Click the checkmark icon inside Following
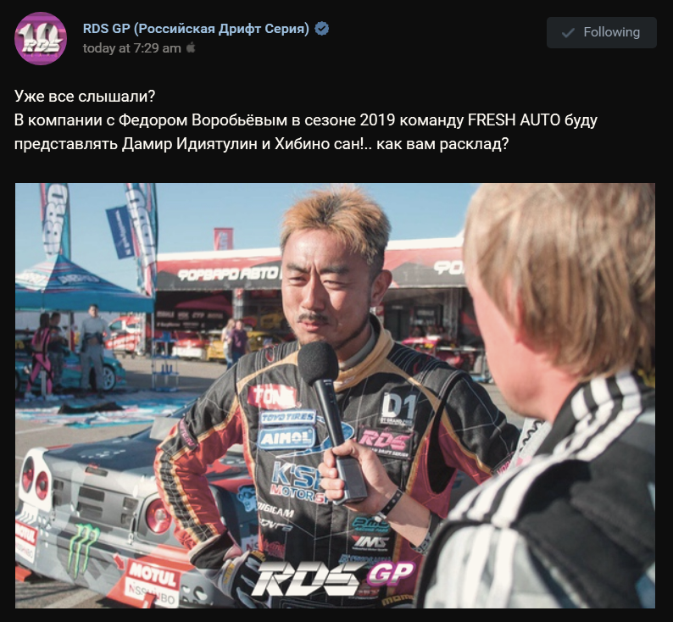This screenshot has width=673, height=622. [568, 32]
